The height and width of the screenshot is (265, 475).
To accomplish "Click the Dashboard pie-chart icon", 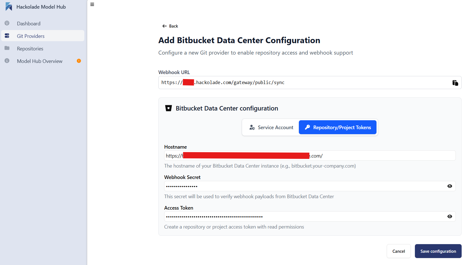I will click(7, 23).
